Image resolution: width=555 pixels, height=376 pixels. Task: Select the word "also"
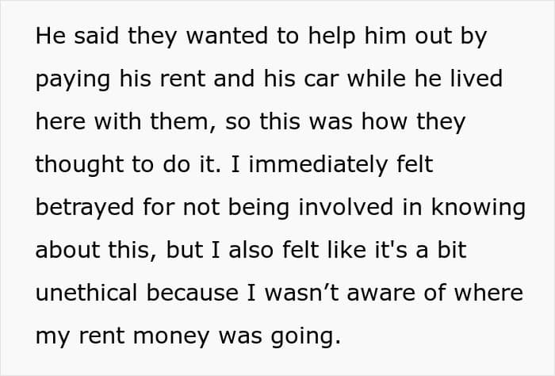[x=251, y=250]
